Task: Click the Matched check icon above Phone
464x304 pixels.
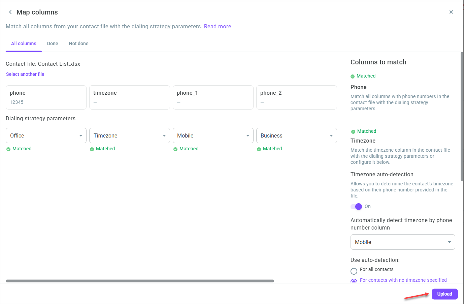Action: [x=353, y=76]
